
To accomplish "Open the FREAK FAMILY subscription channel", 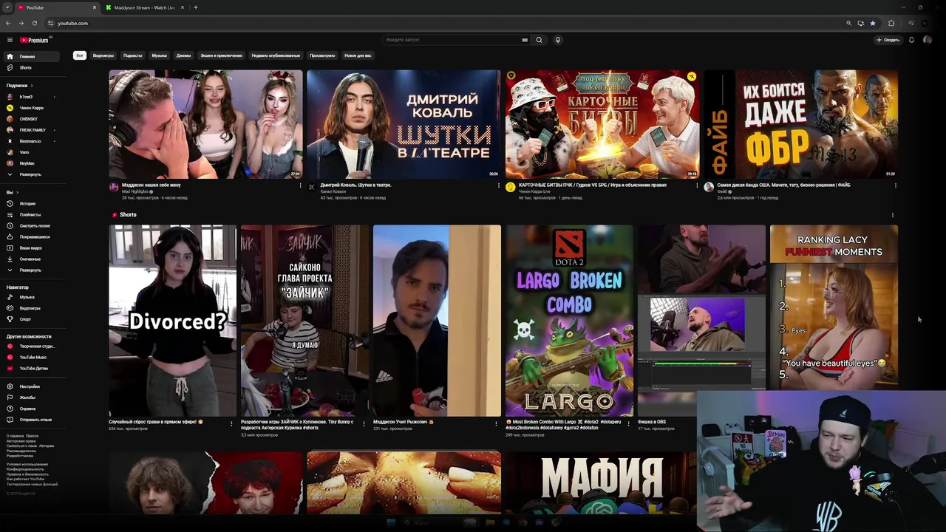I will [x=33, y=130].
